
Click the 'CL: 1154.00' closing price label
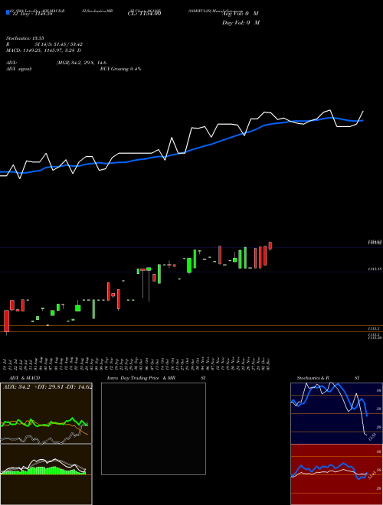(144, 13)
